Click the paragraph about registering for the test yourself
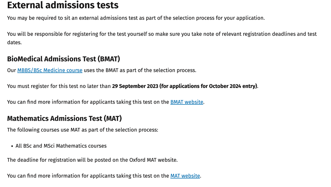 [162, 38]
